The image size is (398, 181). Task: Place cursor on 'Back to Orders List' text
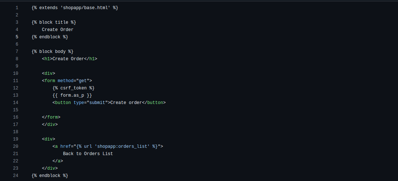(x=88, y=154)
